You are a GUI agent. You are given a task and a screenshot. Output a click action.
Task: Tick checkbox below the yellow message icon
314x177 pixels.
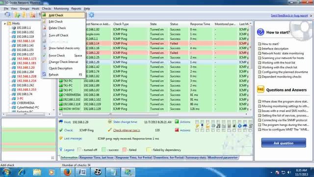(x=197, y=130)
